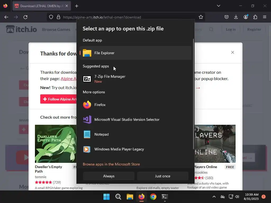Open a new tab with the plus button

pyautogui.click(x=76, y=6)
